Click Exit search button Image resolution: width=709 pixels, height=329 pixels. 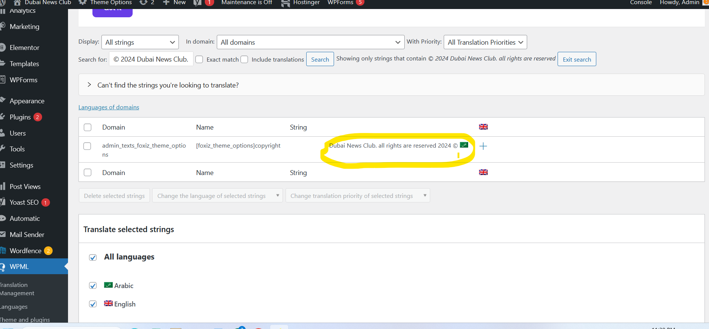(577, 59)
